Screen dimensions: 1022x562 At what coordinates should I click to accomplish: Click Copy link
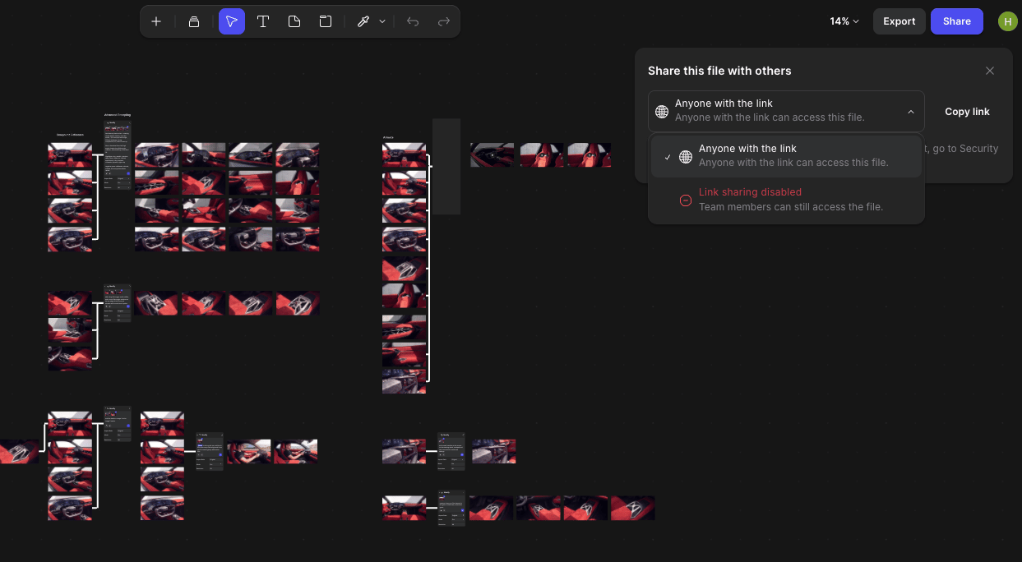[x=967, y=112]
